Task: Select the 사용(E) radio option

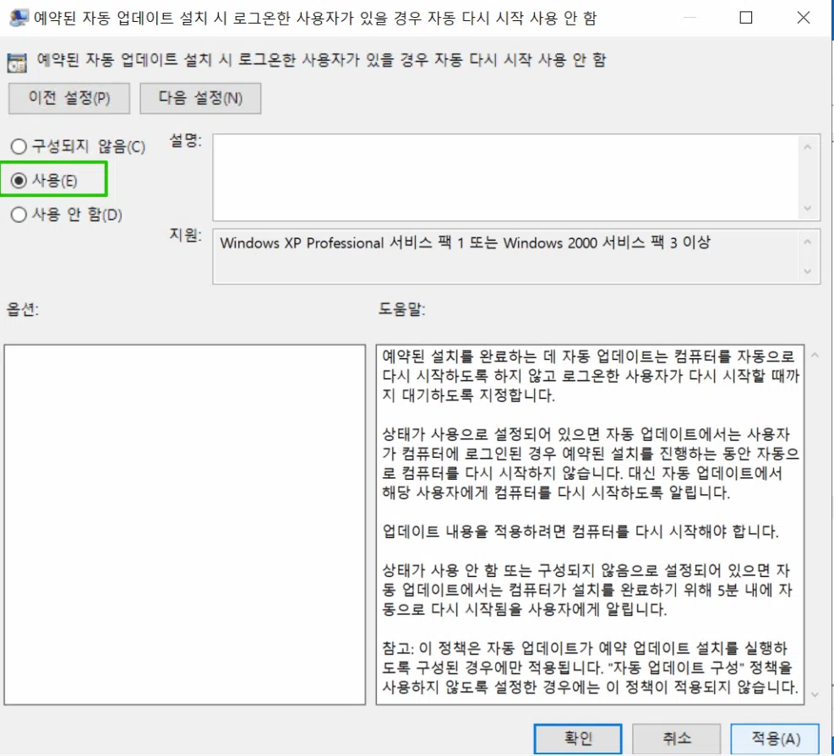Action: (x=19, y=179)
